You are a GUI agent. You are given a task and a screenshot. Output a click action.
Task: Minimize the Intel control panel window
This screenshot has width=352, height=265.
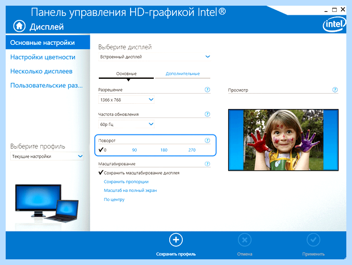click(326, 10)
